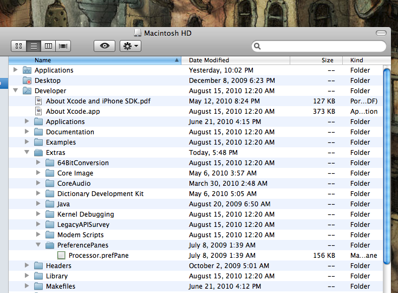
Task: Expand the Examples folder
Action: pos(27,142)
